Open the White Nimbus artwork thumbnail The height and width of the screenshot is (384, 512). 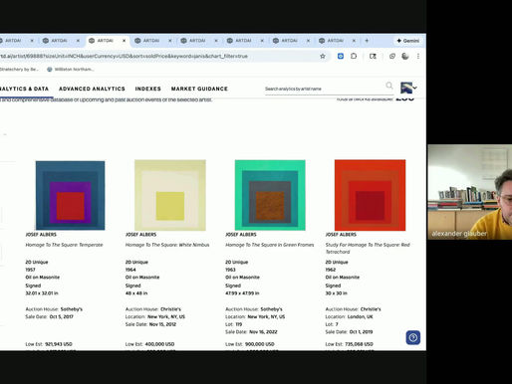click(170, 195)
